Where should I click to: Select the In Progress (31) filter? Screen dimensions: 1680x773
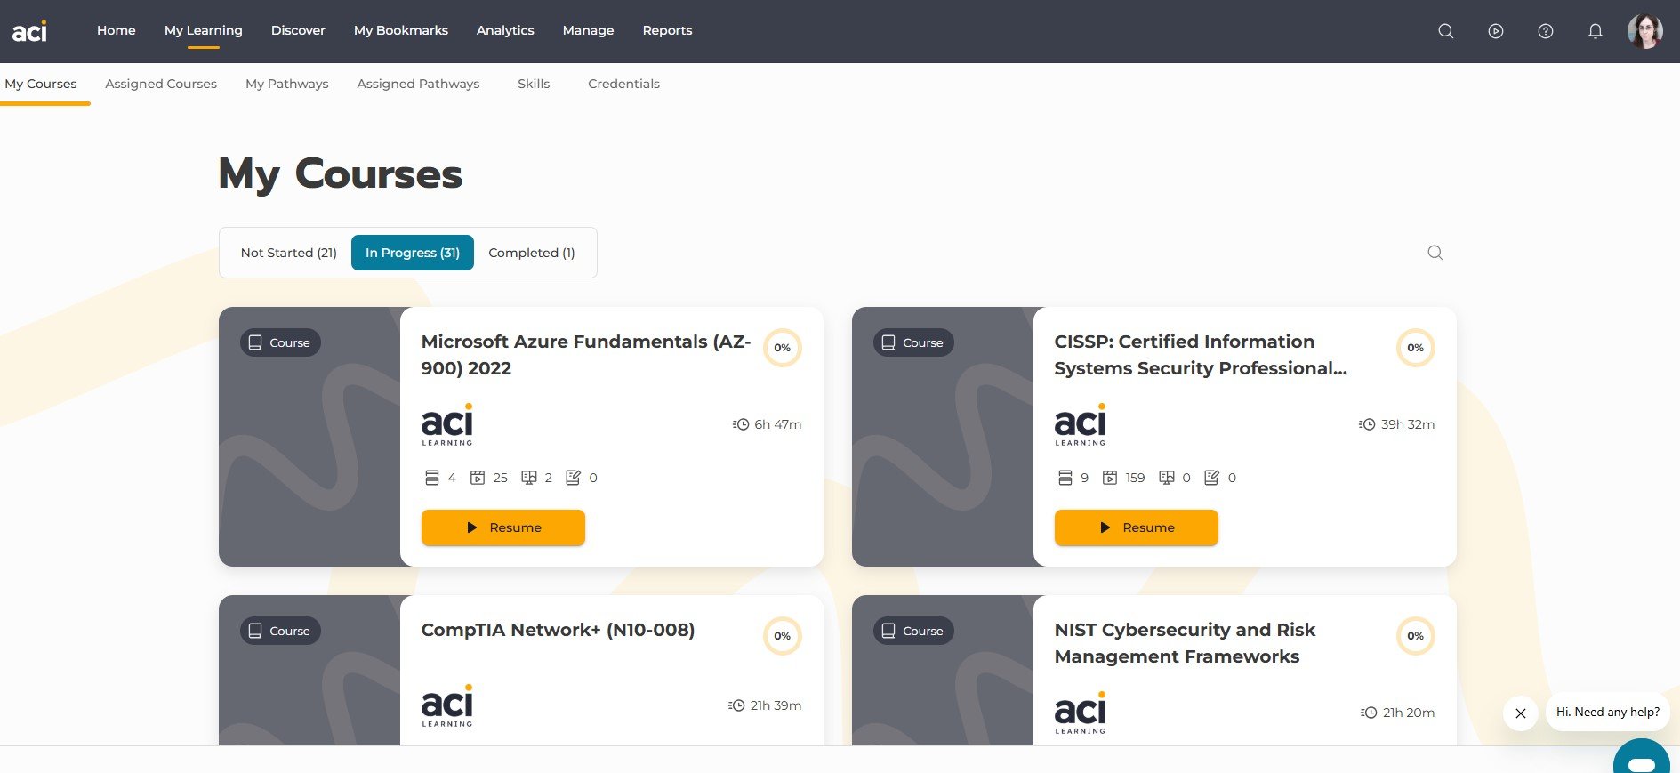click(x=413, y=253)
